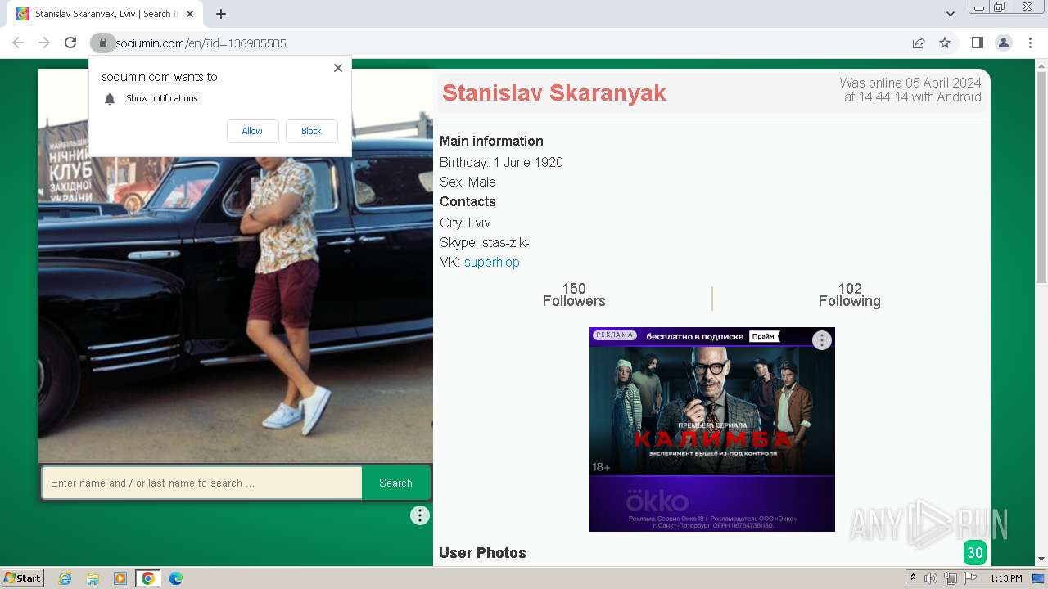Go forward to next page
Image resolution: width=1048 pixels, height=589 pixels.
click(44, 43)
